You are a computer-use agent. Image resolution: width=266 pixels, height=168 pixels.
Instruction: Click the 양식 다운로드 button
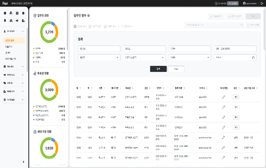[x=235, y=16]
